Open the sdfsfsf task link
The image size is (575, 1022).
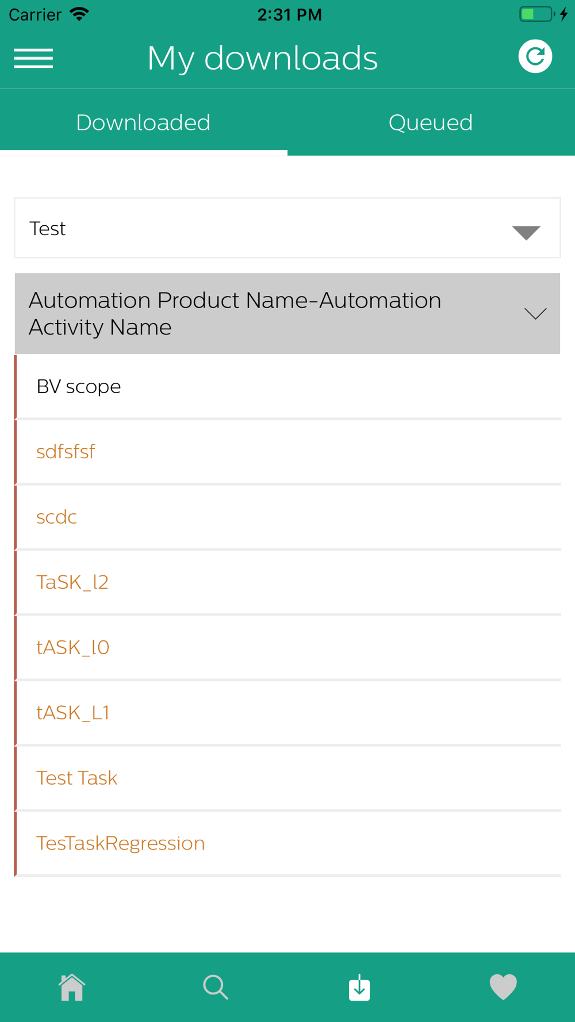tap(66, 452)
